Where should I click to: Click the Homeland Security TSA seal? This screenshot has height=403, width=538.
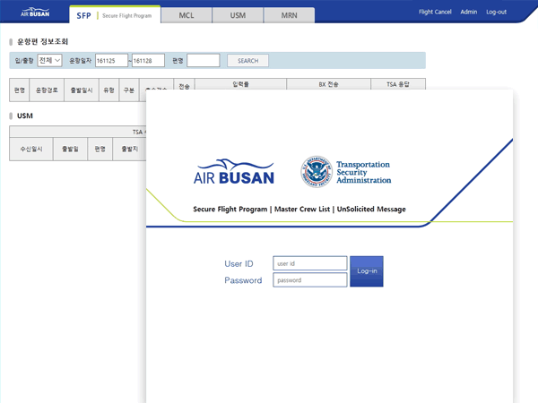pos(317,172)
